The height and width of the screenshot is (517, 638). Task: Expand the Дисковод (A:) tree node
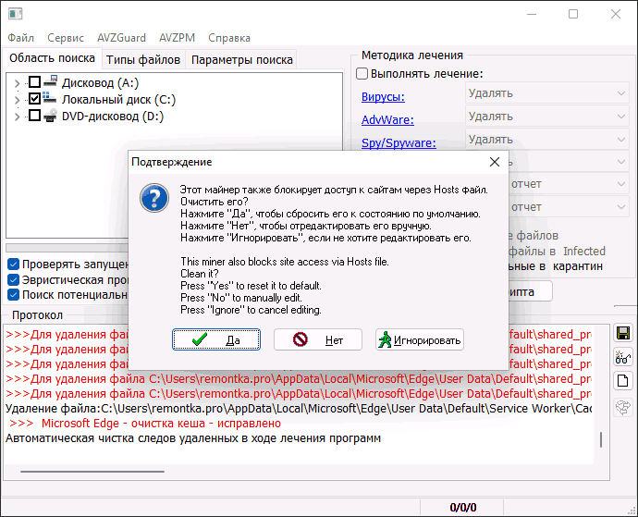[17, 83]
